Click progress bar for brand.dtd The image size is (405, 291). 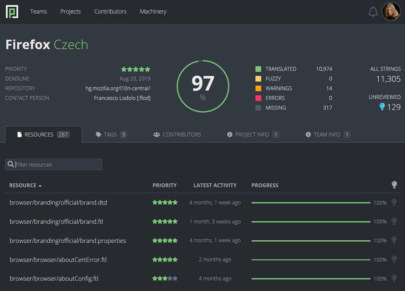pos(311,202)
